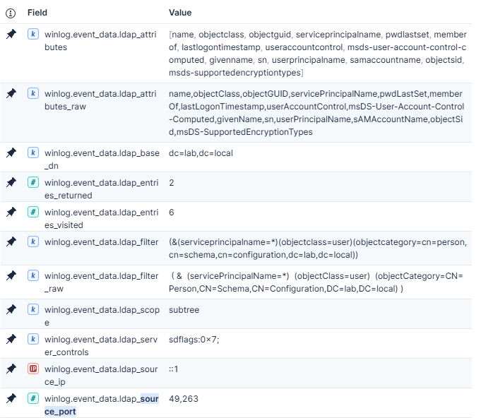Click keyword type icon for ldap_filter_raw
The image size is (481, 418).
coord(33,275)
